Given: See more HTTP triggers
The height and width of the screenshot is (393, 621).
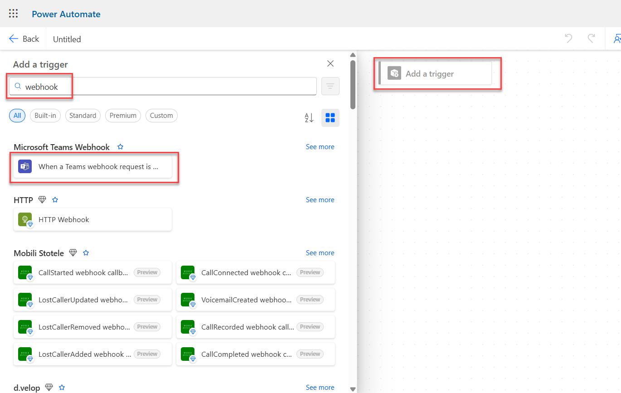Looking at the screenshot, I should click(320, 200).
